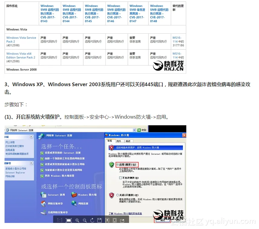Close the Windows 防火墙 dialog
This screenshot has height=229, width=259.
(x=184, y=135)
